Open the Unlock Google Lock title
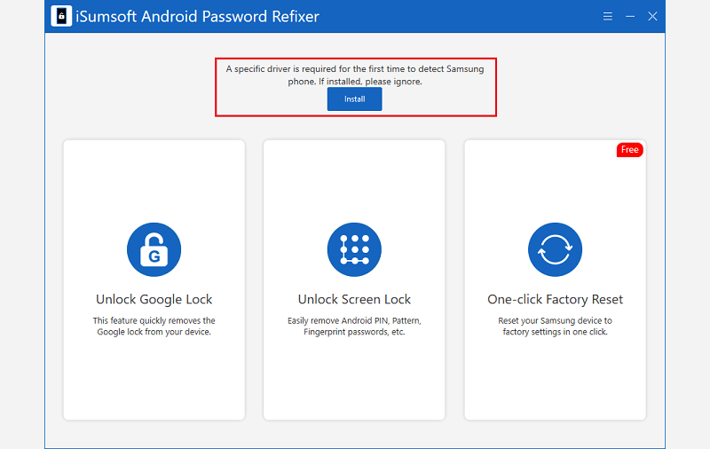The height and width of the screenshot is (449, 710). tap(154, 299)
